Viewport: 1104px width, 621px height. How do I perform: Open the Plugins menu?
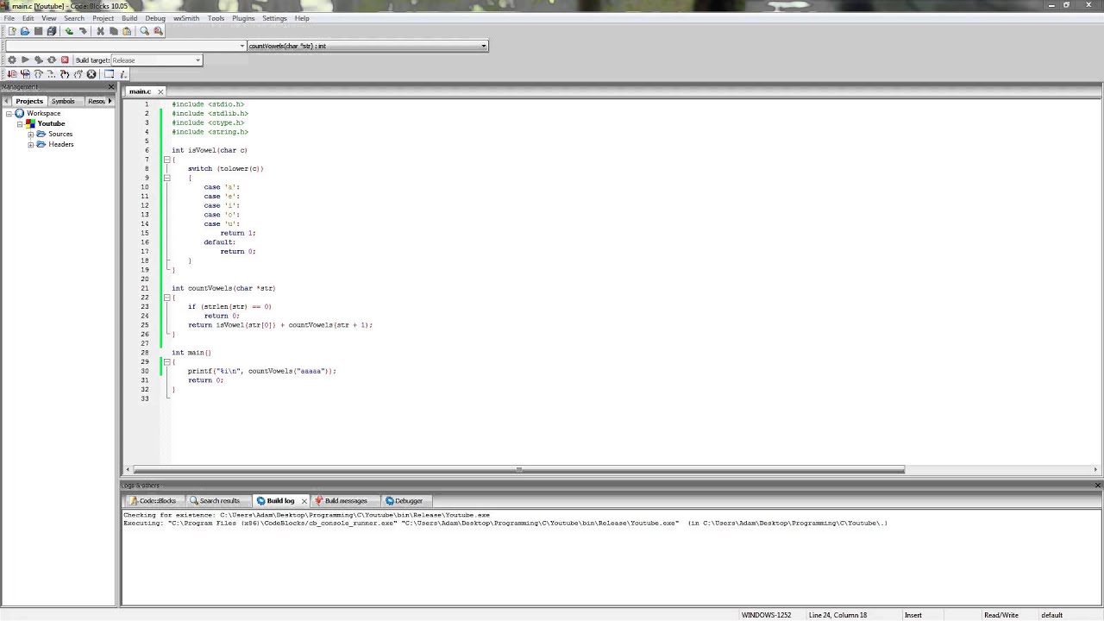pyautogui.click(x=243, y=18)
